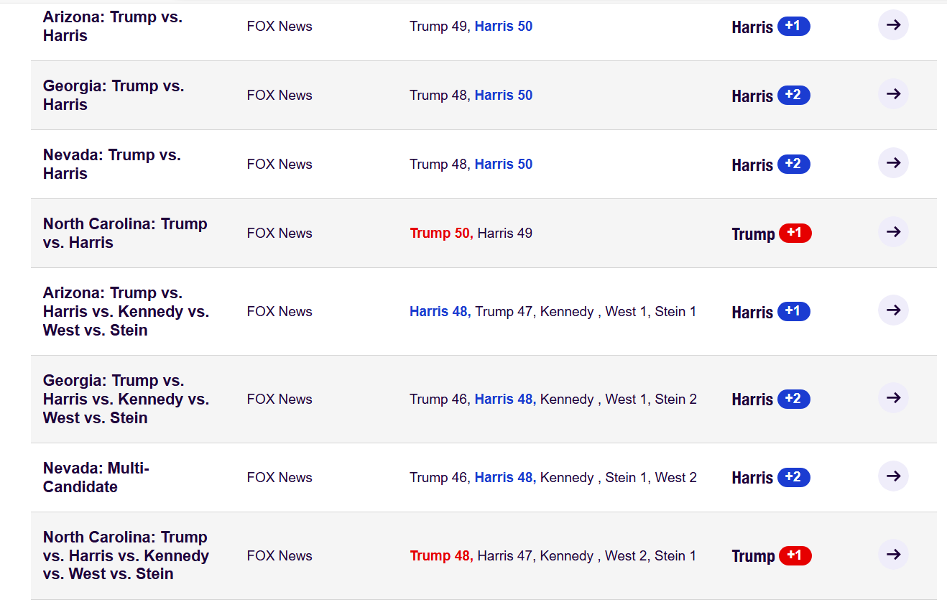The image size is (947, 605).
Task: Open Georgia: Trump vs. Harris race title
Action: 114,96
